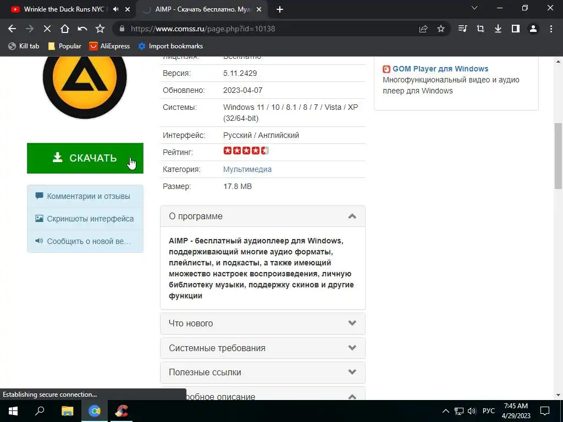The image size is (563, 422).
Task: Open the Мультимедиа category link
Action: point(247,169)
